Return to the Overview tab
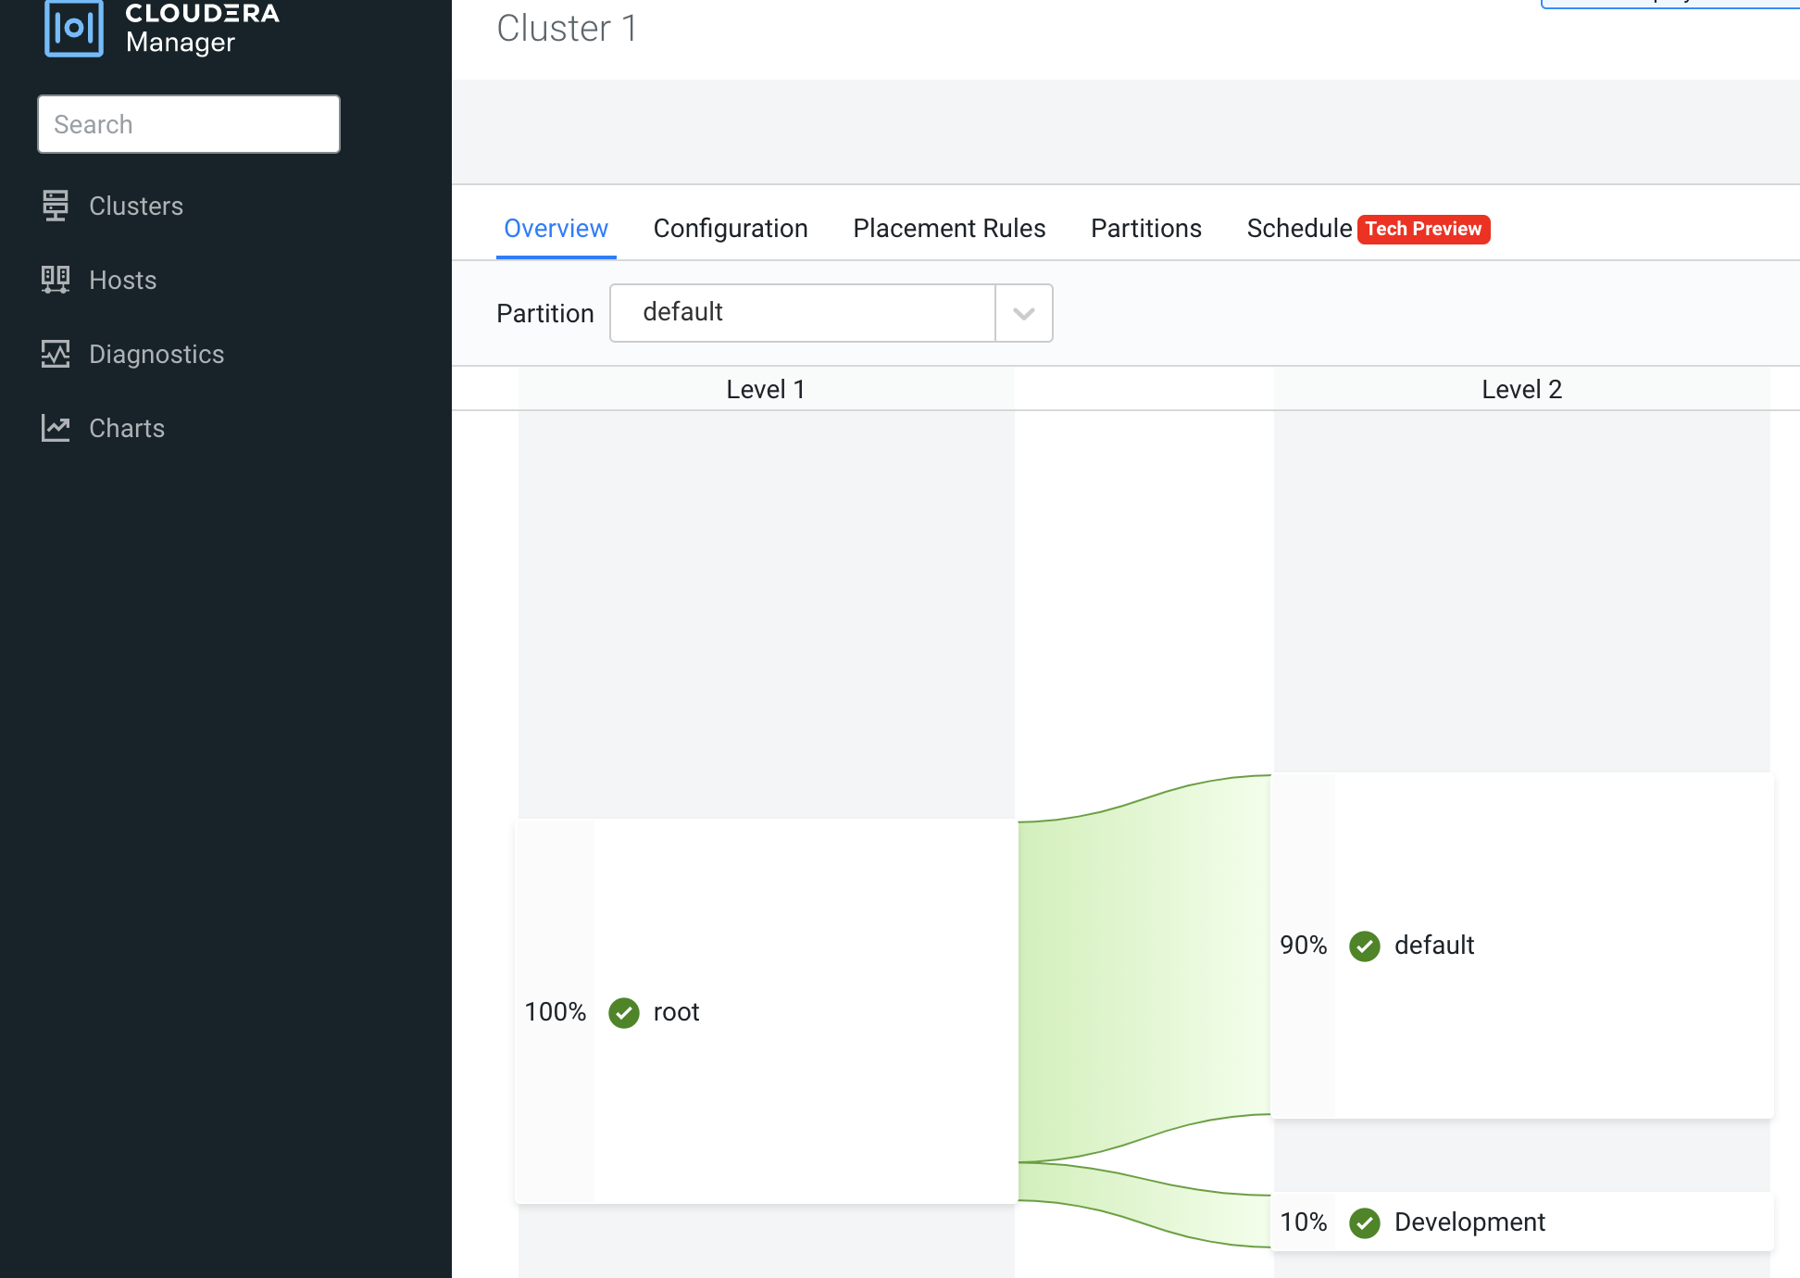The width and height of the screenshot is (1800, 1278). pyautogui.click(x=556, y=228)
